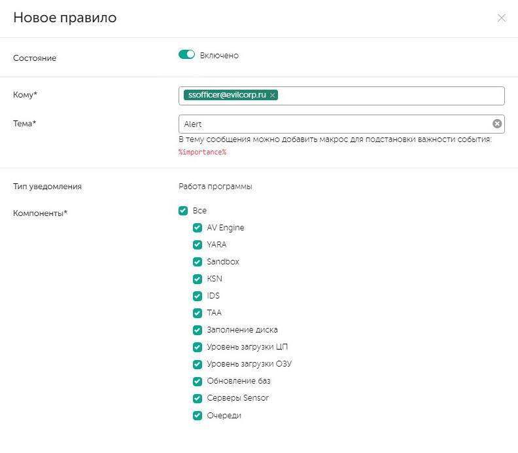518x453 pixels.
Task: Uncheck Уровень загрузки ОЗУ checkbox
Action: 198,364
